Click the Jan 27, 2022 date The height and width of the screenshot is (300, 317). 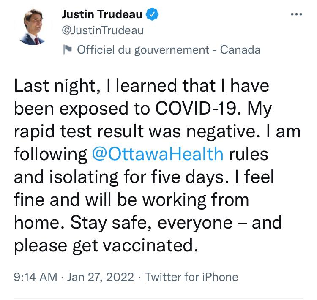(x=101, y=277)
